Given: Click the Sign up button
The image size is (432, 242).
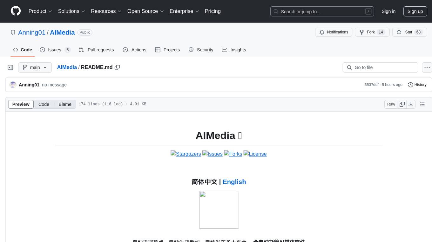Looking at the screenshot, I should pyautogui.click(x=415, y=11).
